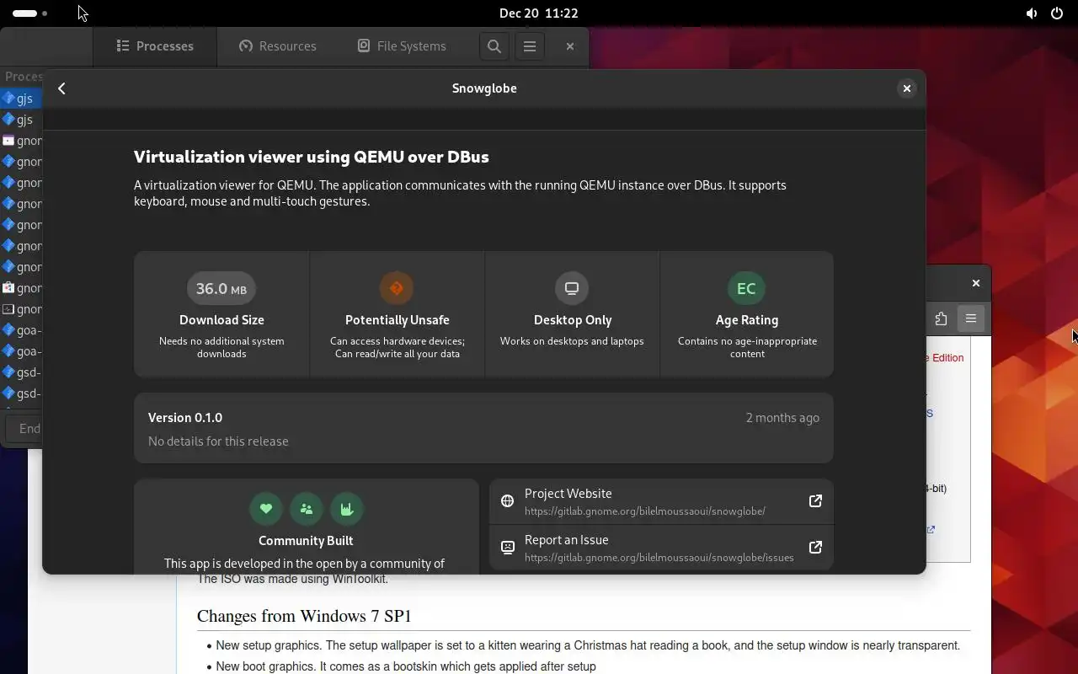This screenshot has width=1078, height=674.
Task: Select the first goa- process row
Action: click(x=21, y=330)
